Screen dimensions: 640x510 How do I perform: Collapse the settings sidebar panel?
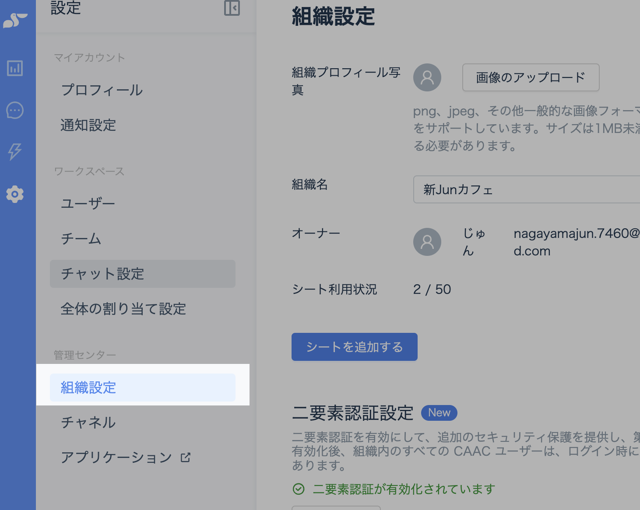[232, 8]
